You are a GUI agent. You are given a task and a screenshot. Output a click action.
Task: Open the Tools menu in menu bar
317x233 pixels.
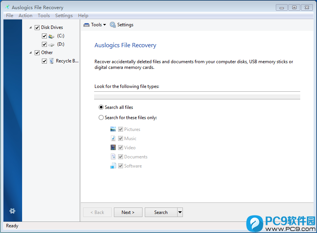pos(44,16)
